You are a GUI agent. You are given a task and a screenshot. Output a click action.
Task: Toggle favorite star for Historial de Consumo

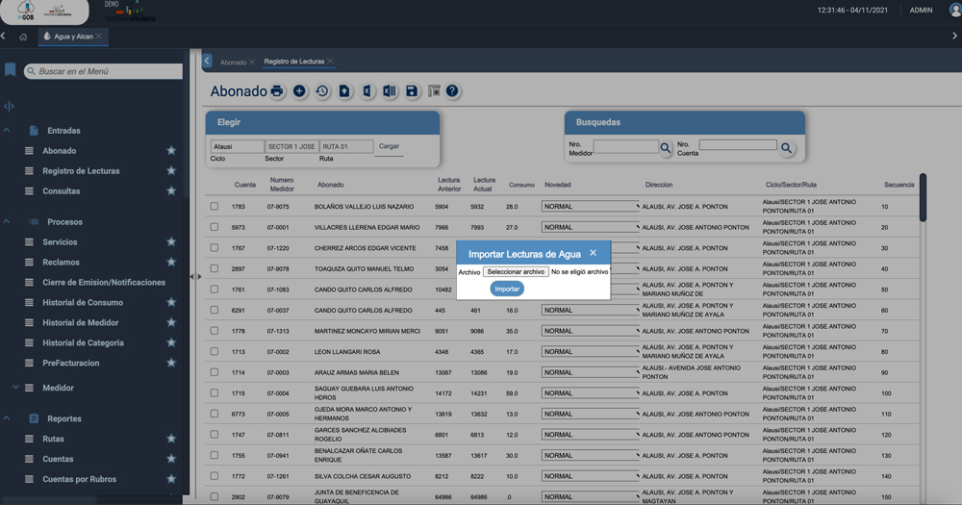(171, 303)
